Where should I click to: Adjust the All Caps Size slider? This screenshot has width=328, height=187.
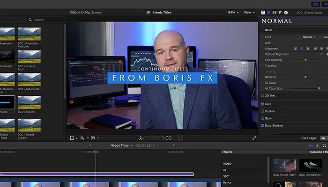pyautogui.click(x=306, y=88)
